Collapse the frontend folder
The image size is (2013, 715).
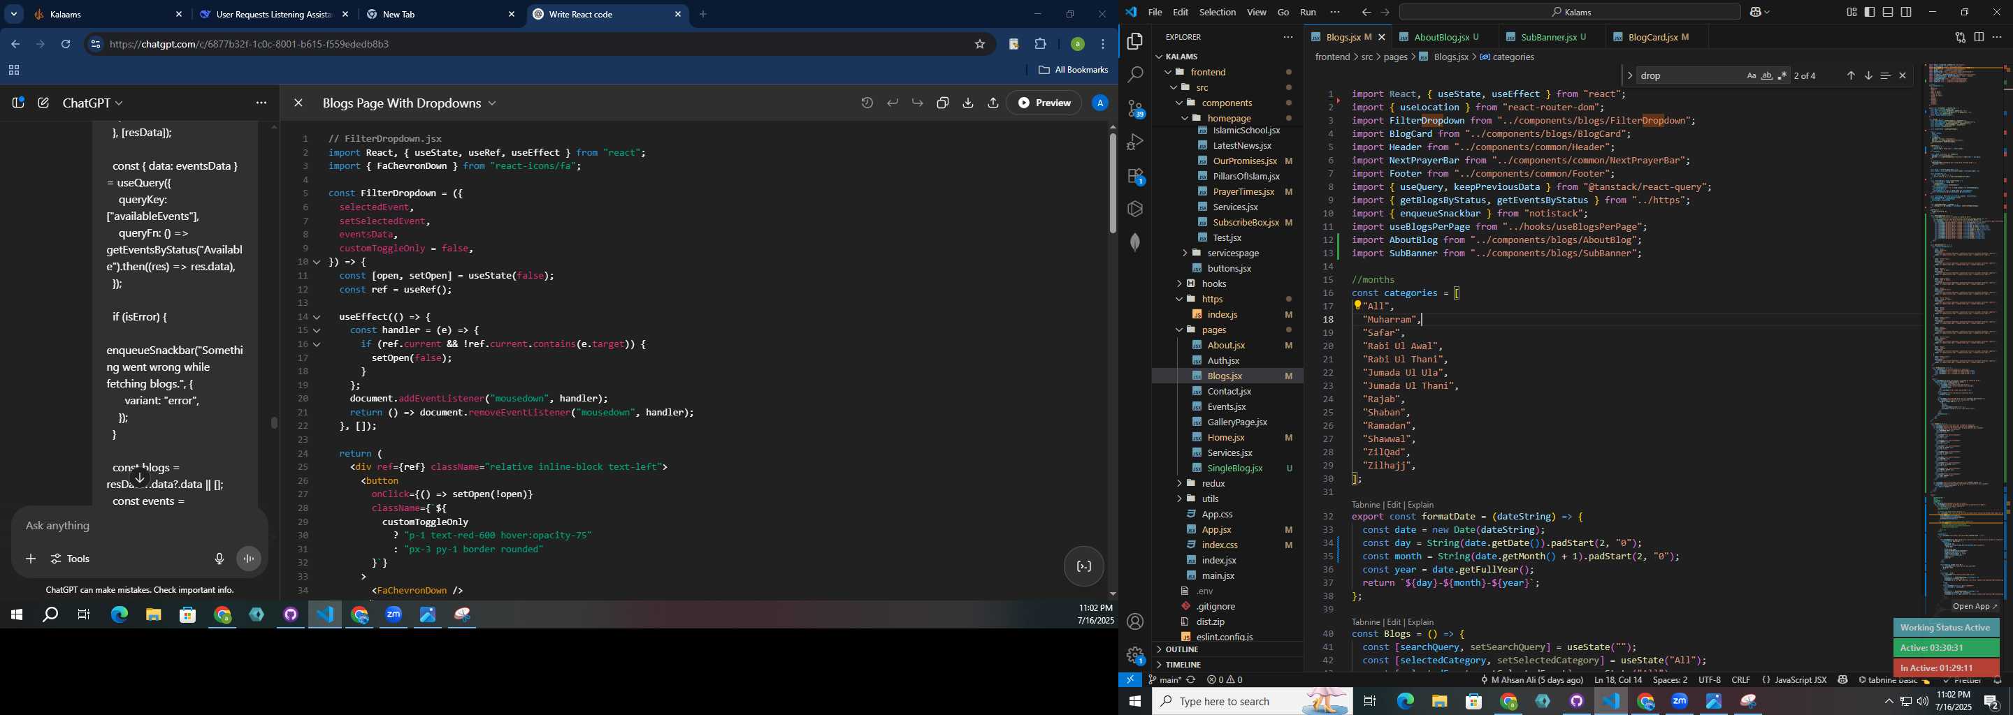pos(1168,72)
